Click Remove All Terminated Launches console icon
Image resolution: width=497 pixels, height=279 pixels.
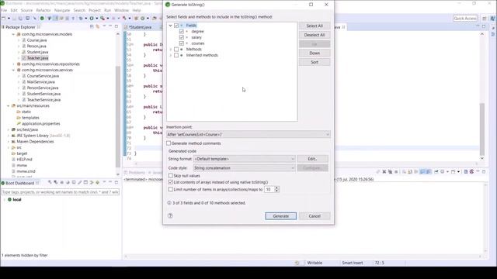390,172
